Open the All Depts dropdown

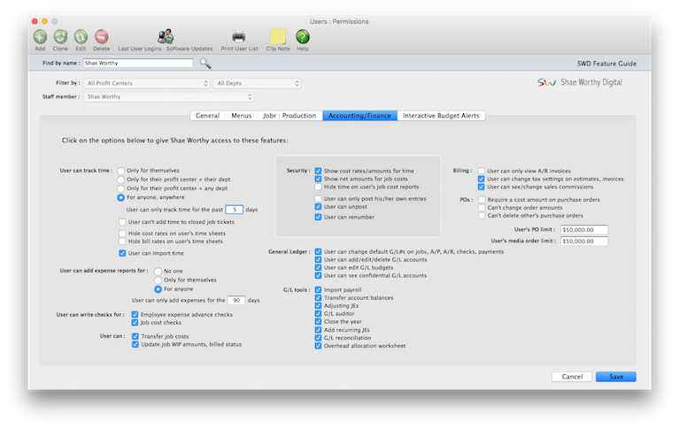coord(258,83)
